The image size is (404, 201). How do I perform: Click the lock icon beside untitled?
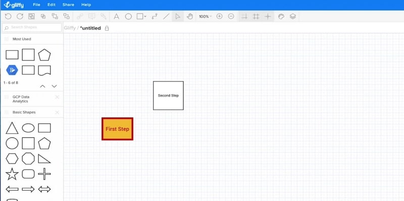107,28
